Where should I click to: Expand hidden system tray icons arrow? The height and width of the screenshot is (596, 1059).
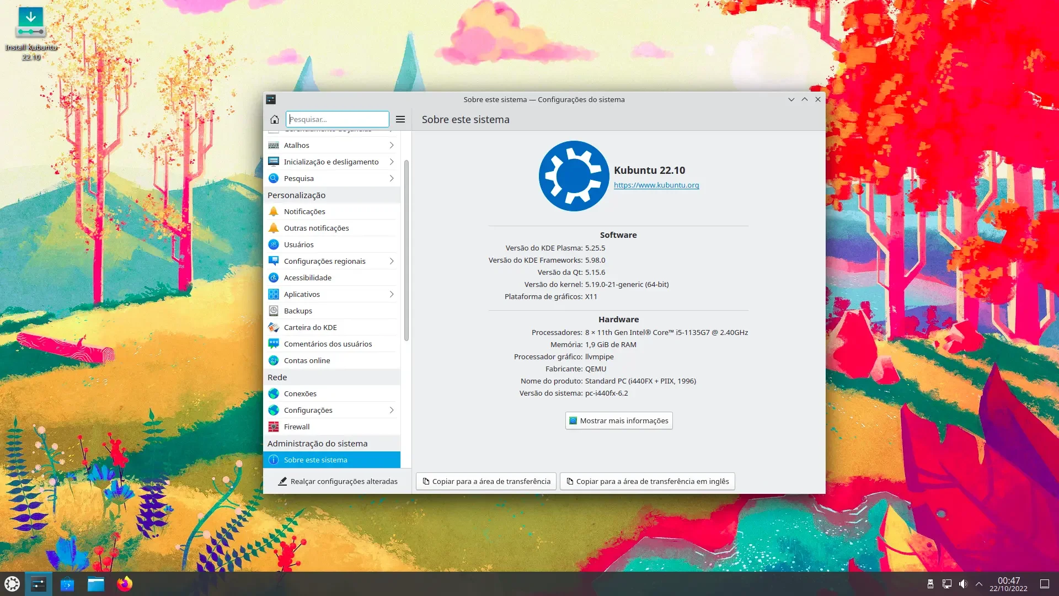coord(979,584)
